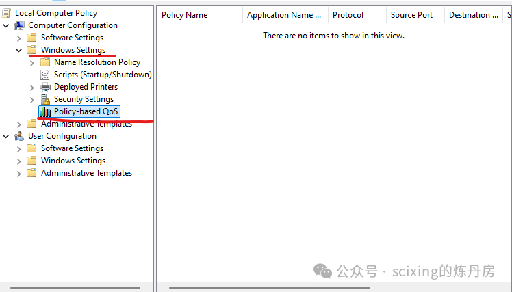Expand the Deployed Printers node
The image size is (512, 292).
[32, 88]
